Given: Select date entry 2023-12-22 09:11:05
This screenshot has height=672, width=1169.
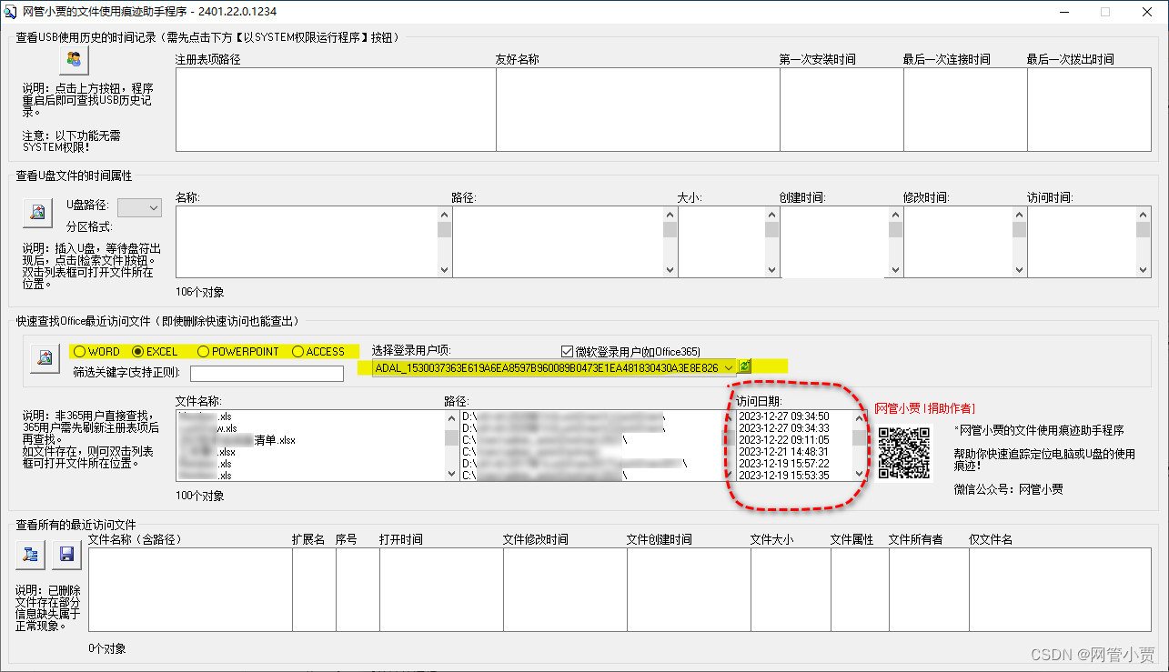Looking at the screenshot, I should point(783,440).
